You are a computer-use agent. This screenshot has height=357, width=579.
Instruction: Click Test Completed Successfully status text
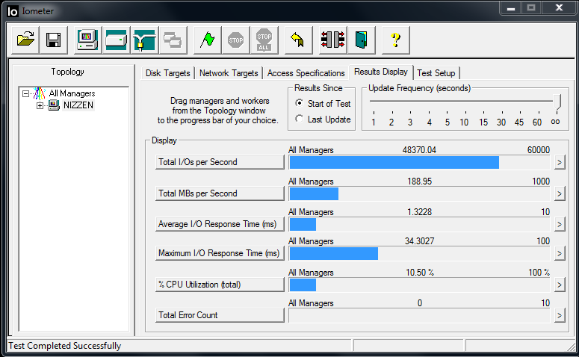pos(64,346)
